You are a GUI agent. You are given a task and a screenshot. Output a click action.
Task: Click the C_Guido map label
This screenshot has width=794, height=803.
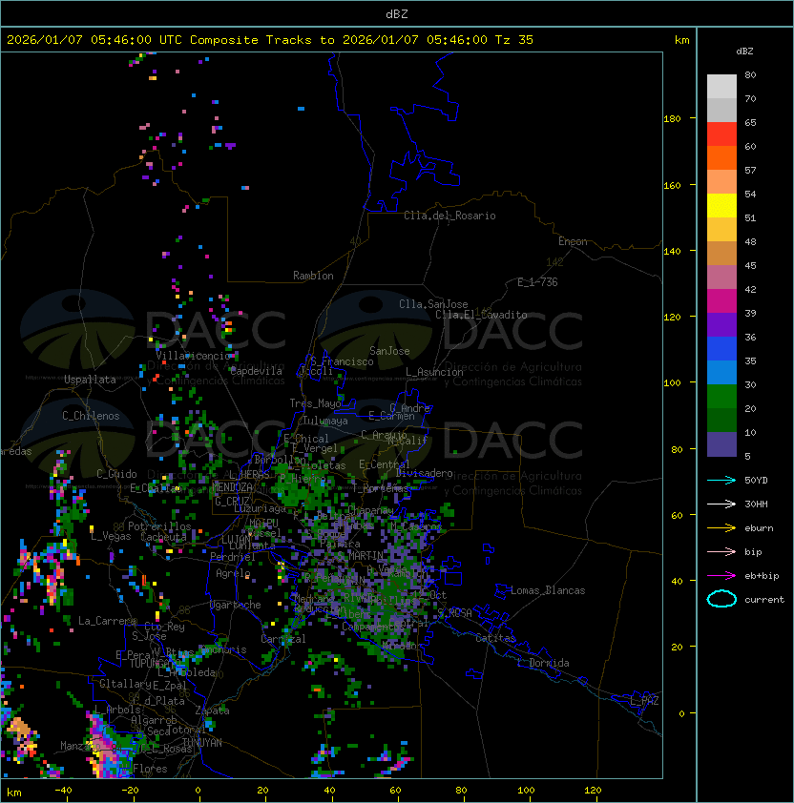tap(116, 474)
